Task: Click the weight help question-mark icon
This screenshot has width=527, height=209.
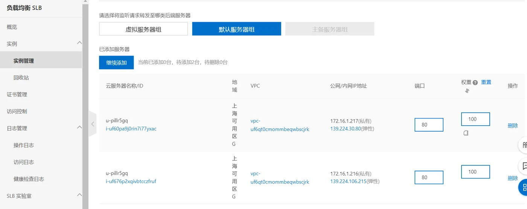Action: pos(475,83)
